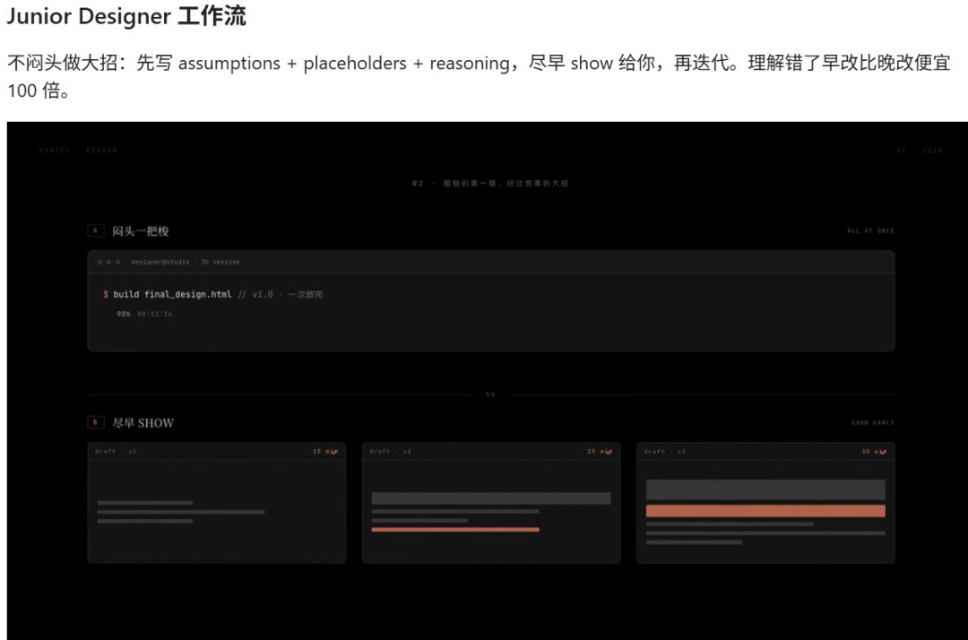968x640 pixels.
Task: Click the 'ALL AT ONCE' label
Action: 870,231
